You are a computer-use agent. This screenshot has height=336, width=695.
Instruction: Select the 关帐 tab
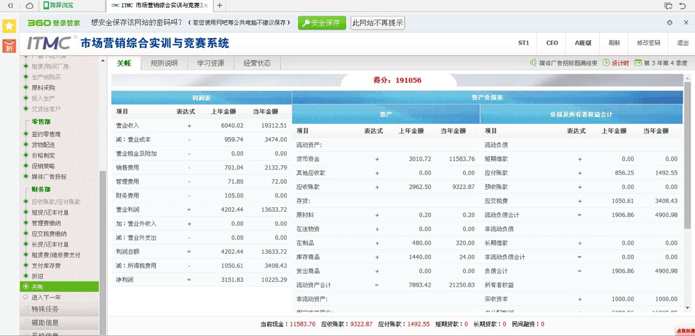point(124,63)
